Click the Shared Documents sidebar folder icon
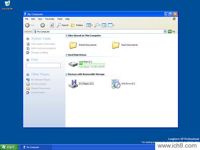The height and width of the screenshot is (150, 200). coord(28,88)
